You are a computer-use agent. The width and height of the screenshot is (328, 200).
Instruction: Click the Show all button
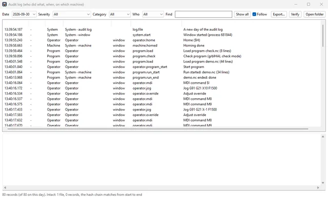[x=242, y=14]
